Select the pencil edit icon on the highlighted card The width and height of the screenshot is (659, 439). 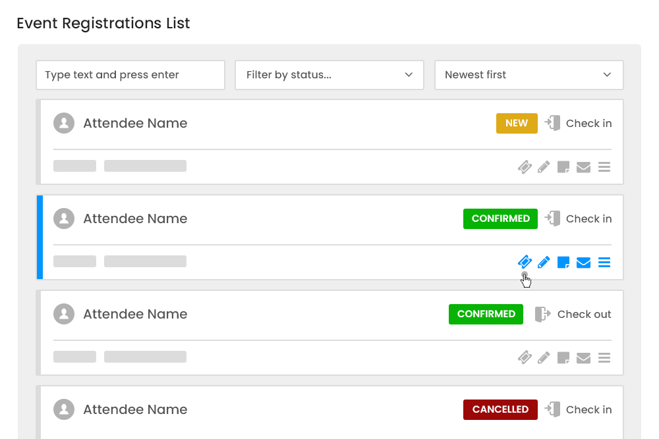[x=544, y=262]
